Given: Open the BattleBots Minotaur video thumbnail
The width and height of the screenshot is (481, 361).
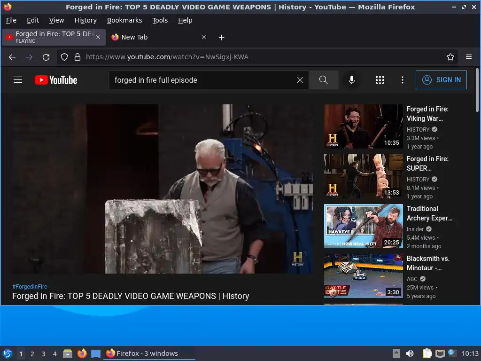Looking at the screenshot, I should (x=364, y=276).
